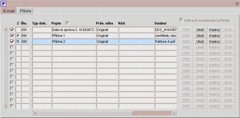Click the Soubor field 'Faktura 4.pdf'
Image resolution: width=240 pixels, height=118 pixels.
coord(166,41)
